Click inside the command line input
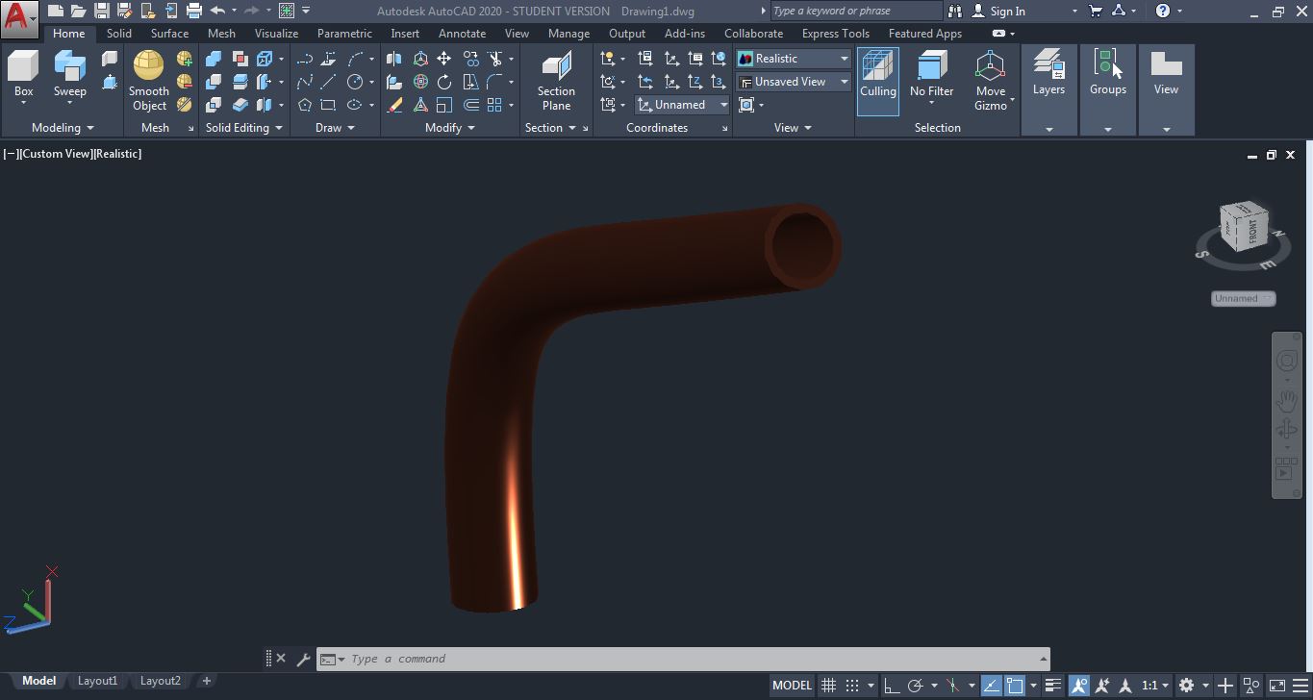This screenshot has height=700, width=1313. coord(673,659)
